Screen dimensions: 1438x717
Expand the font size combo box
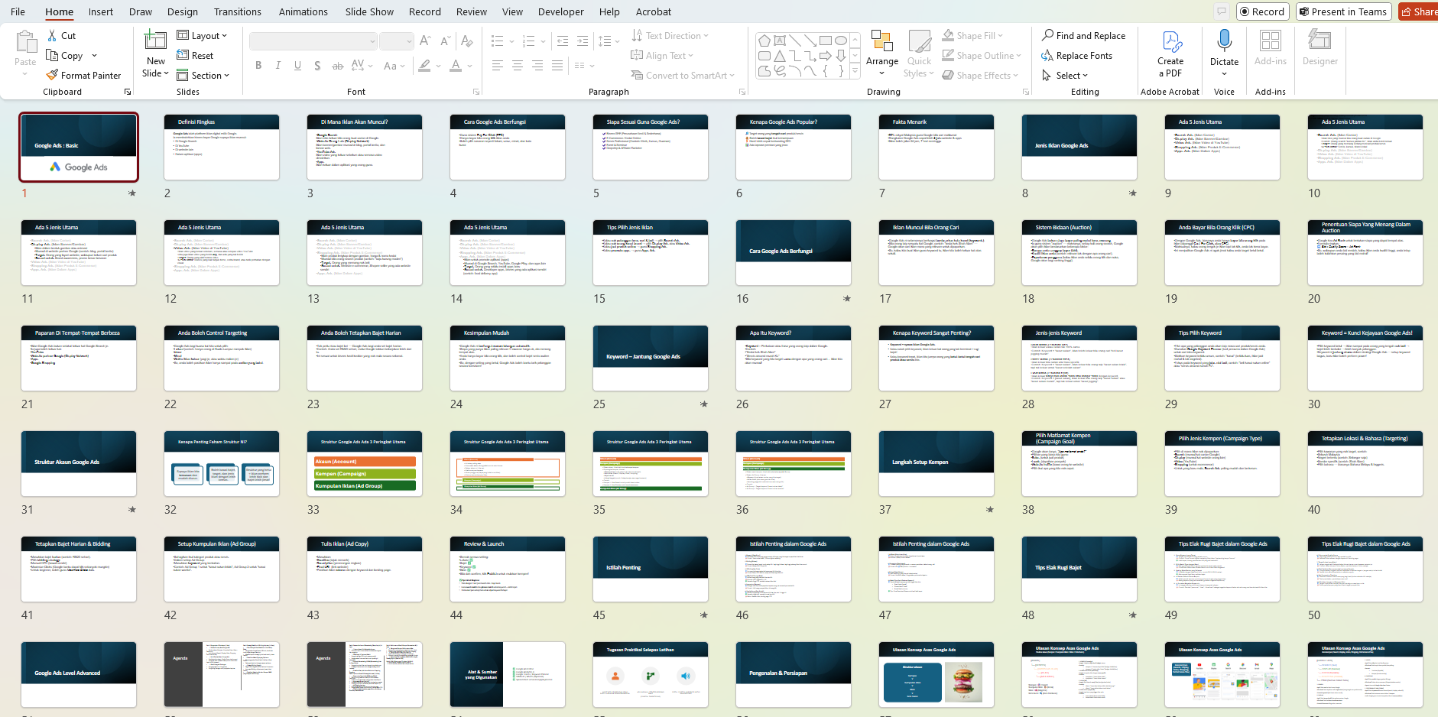409,41
